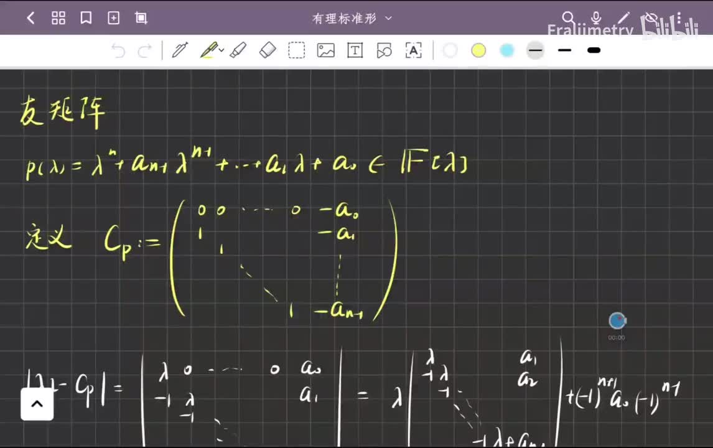Choose the medium stroke width

564,50
